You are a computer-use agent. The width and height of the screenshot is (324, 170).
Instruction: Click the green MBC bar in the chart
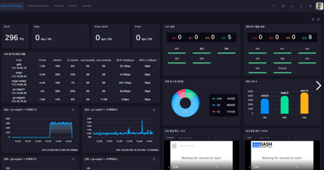pos(284,105)
